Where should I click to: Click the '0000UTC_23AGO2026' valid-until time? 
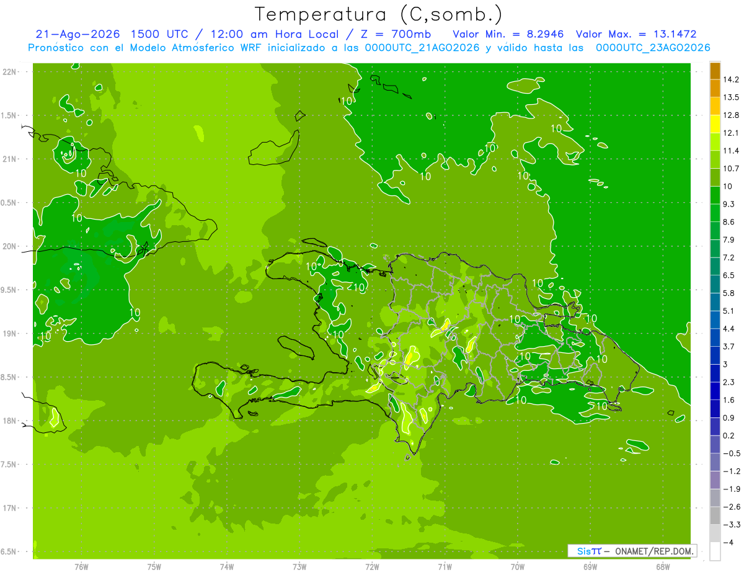click(653, 48)
